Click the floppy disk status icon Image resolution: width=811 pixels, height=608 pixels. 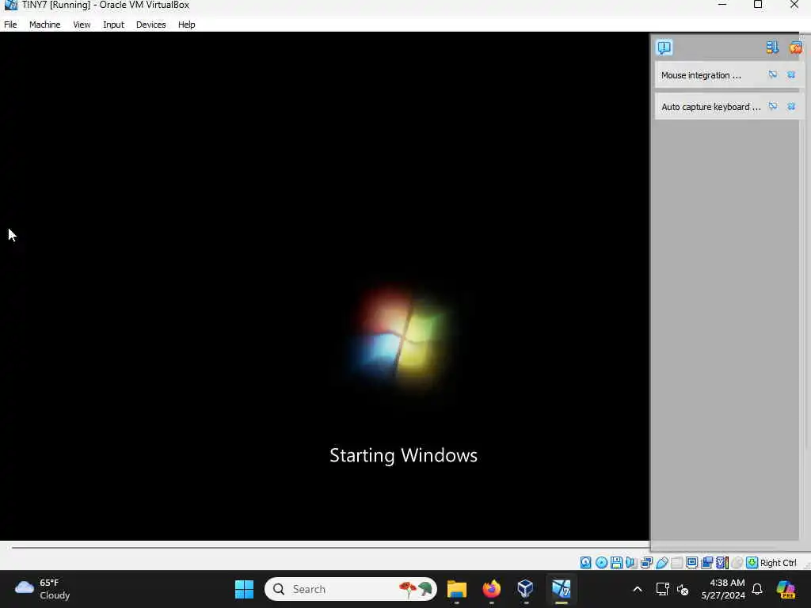tap(616, 563)
